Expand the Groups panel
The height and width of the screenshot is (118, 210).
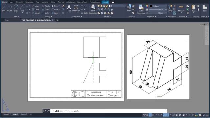tap(172, 17)
